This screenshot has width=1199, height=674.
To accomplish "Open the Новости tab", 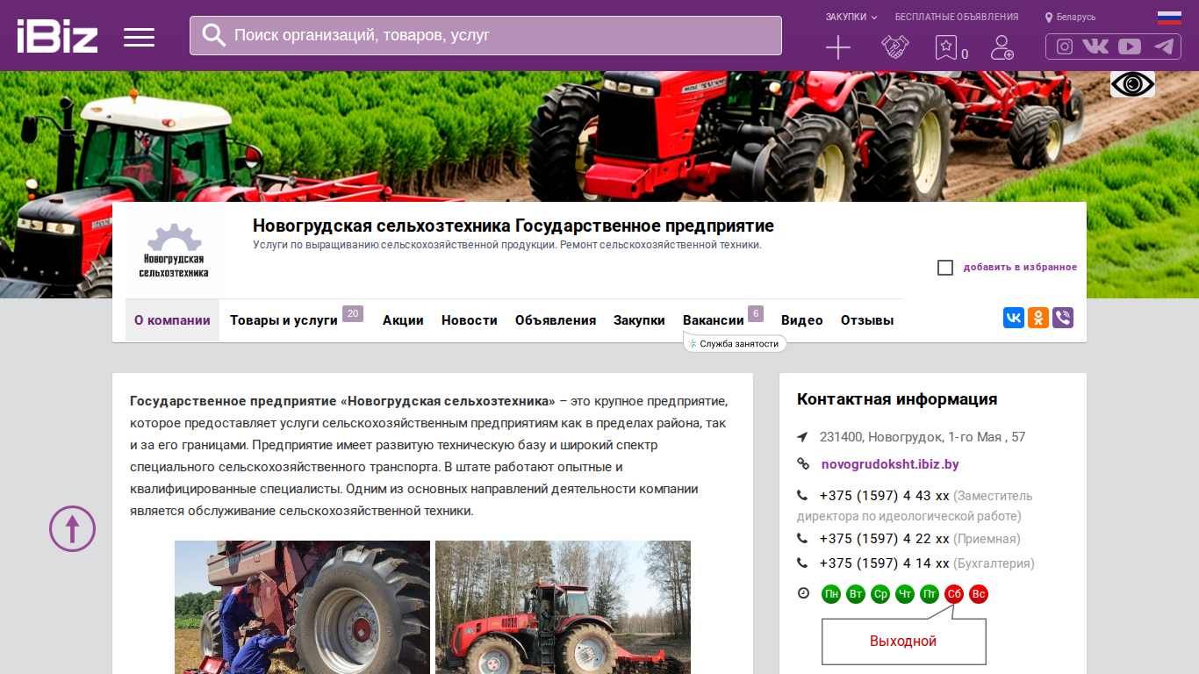I will (x=470, y=320).
